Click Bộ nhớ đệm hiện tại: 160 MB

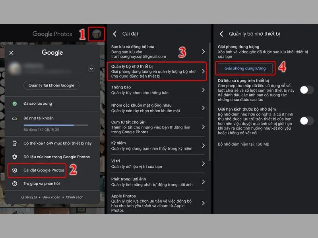[244, 144]
